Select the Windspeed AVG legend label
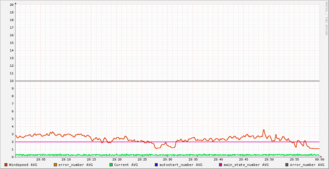 pyautogui.click(x=23, y=165)
